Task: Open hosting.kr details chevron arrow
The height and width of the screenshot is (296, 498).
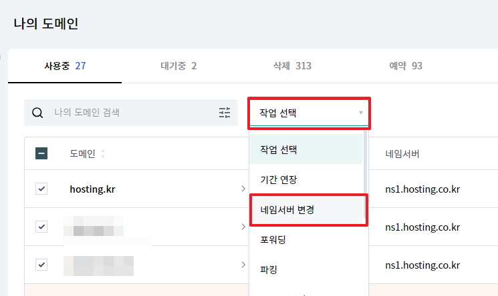Action: click(243, 189)
